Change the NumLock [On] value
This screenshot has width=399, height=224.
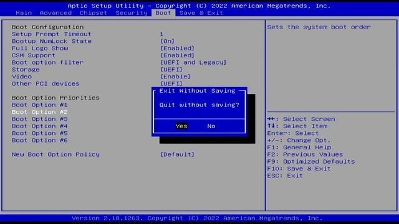coord(168,41)
